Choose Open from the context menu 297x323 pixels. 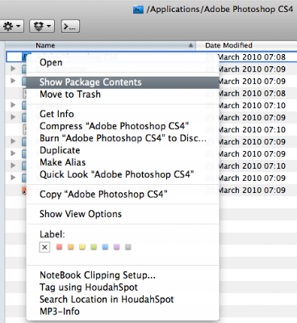123,62
